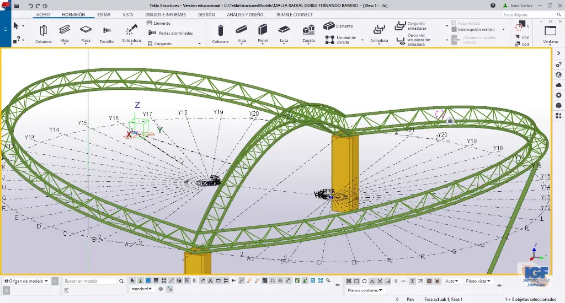Toggle snap to intersections X switch
This screenshot has width=565, height=303.
(380, 281)
